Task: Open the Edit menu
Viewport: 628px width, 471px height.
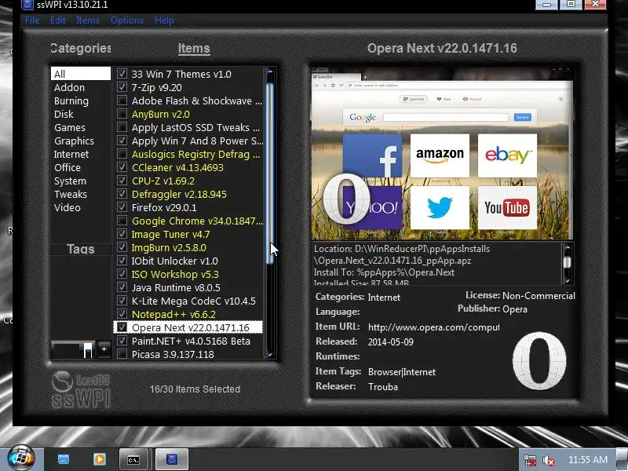Action: click(x=57, y=20)
